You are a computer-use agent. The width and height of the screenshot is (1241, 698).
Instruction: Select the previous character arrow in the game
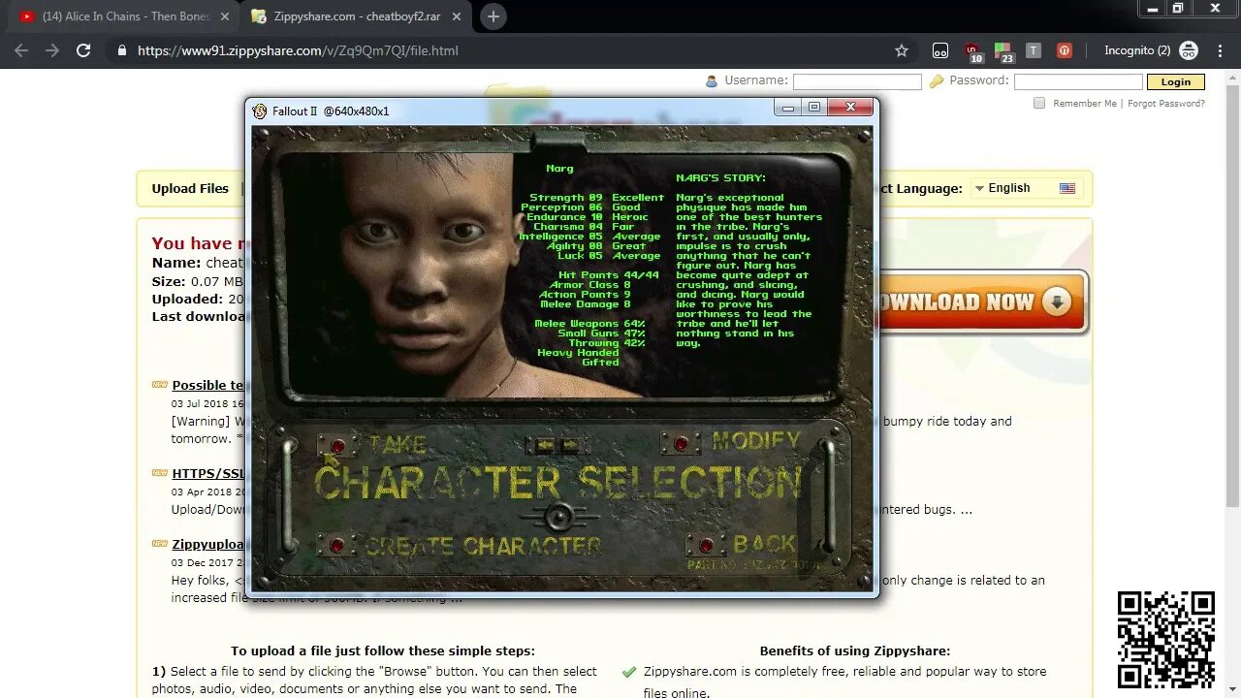point(545,444)
